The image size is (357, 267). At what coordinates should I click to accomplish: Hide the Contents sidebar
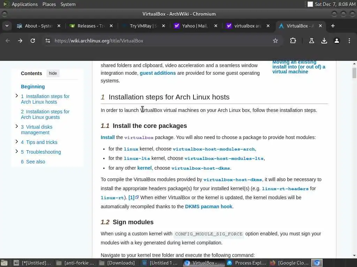coord(53,73)
